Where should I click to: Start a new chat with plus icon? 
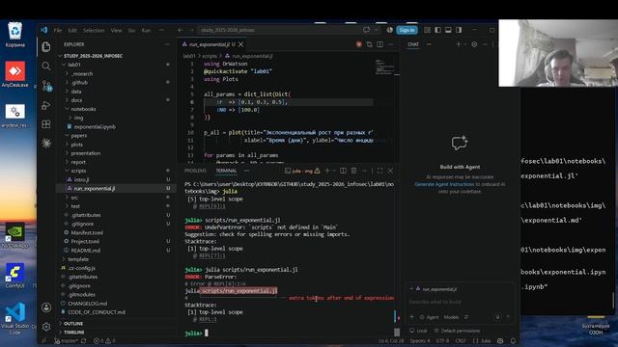tap(458, 44)
